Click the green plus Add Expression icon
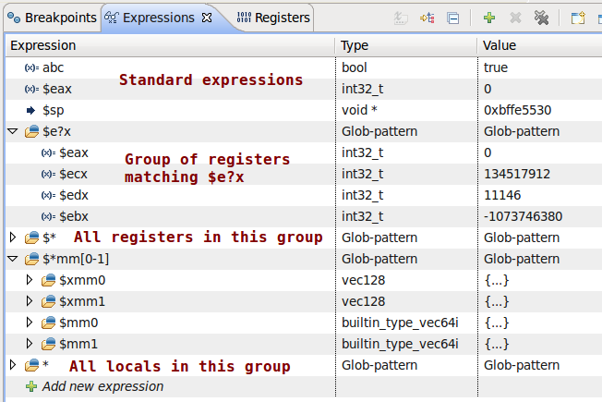The width and height of the screenshot is (602, 402). [488, 18]
